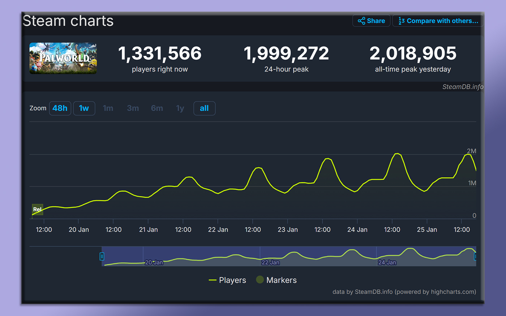Switch zoom to all

click(204, 108)
